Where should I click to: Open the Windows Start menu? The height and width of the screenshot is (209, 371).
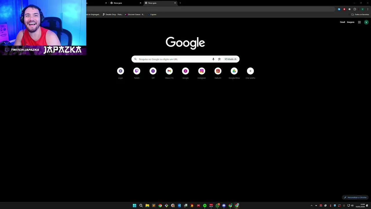[x=134, y=206]
